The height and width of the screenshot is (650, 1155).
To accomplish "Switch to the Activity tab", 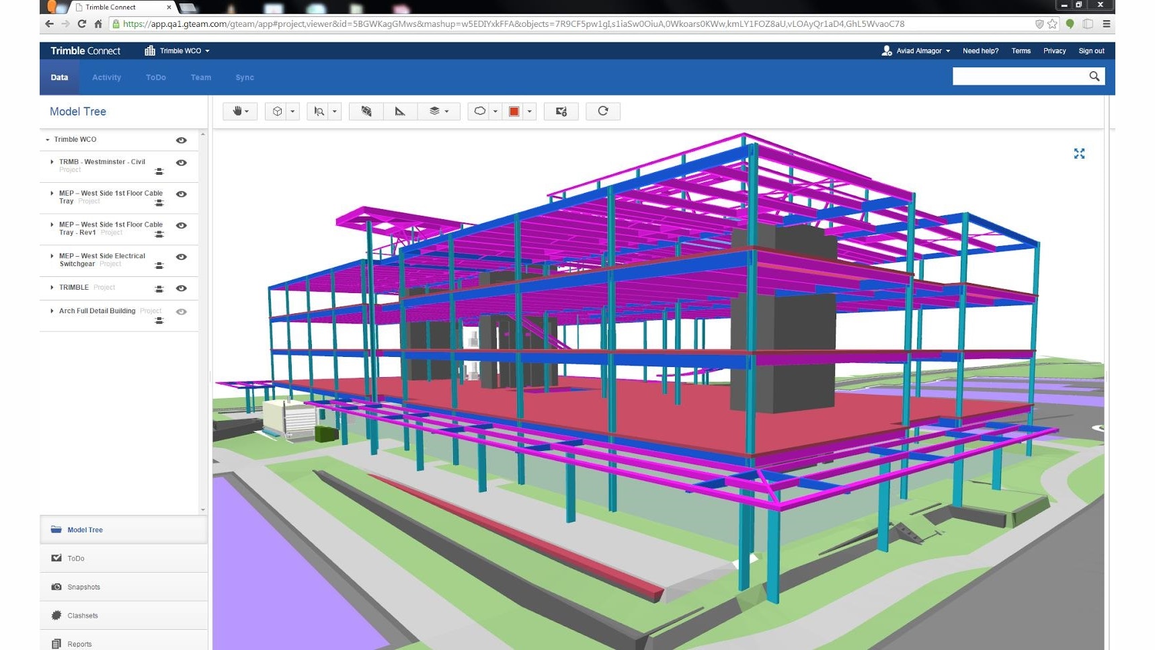I will [106, 77].
